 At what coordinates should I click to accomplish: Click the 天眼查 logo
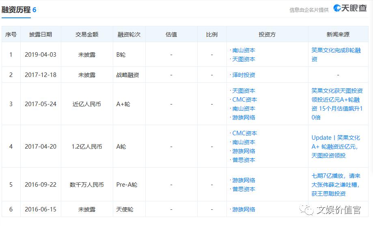pyautogui.click(x=350, y=8)
